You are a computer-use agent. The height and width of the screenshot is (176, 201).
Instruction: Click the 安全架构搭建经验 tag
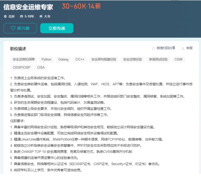click(x=104, y=60)
